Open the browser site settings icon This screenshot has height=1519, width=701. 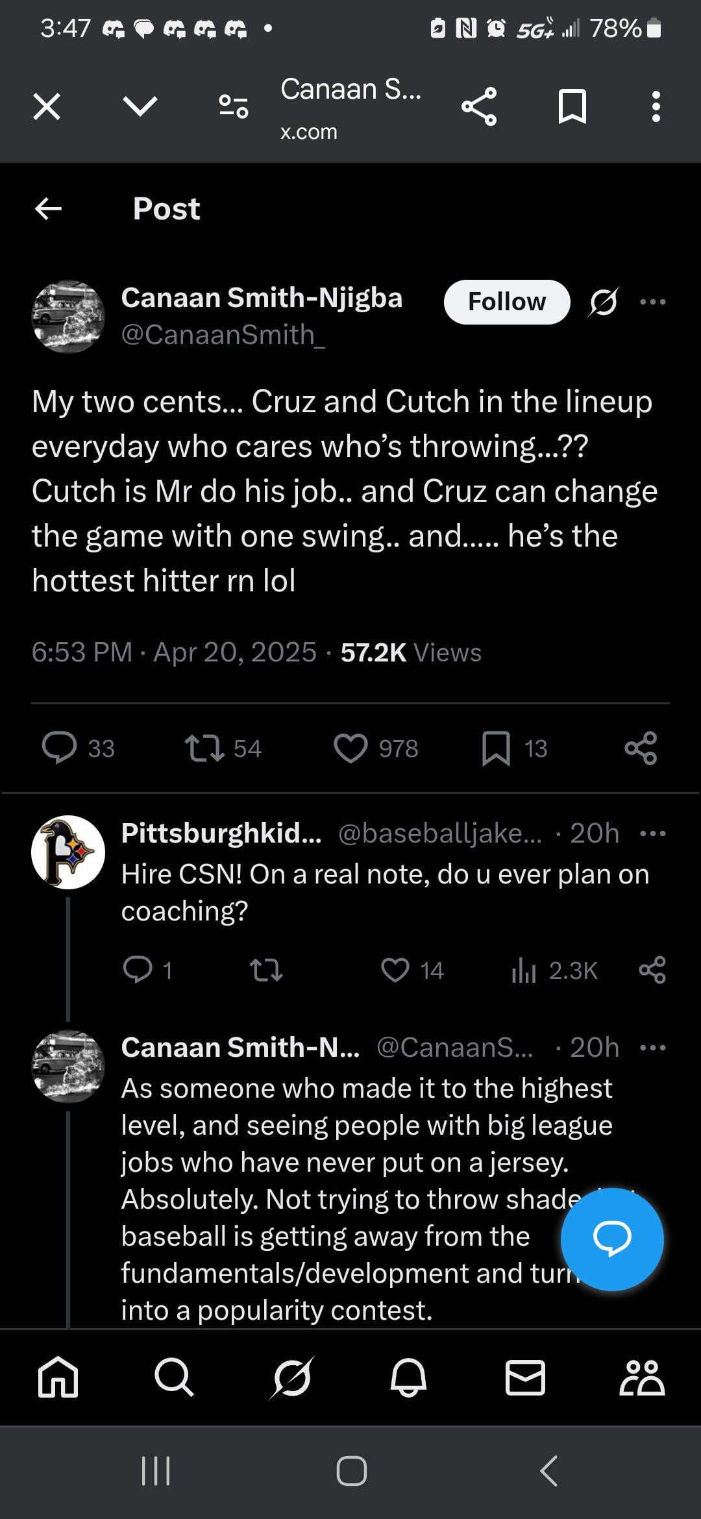click(234, 106)
